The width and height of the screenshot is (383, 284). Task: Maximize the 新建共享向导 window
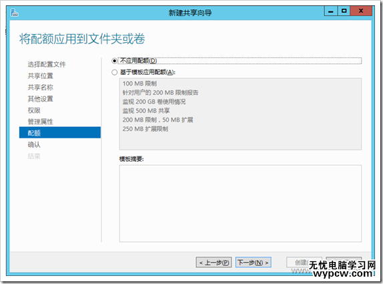coord(344,11)
